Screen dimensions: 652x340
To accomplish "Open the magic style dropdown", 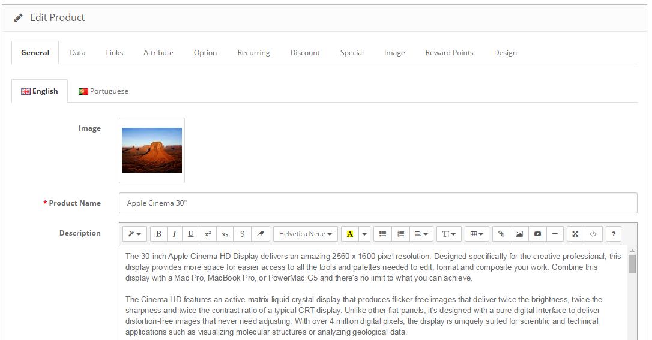I will [134, 234].
